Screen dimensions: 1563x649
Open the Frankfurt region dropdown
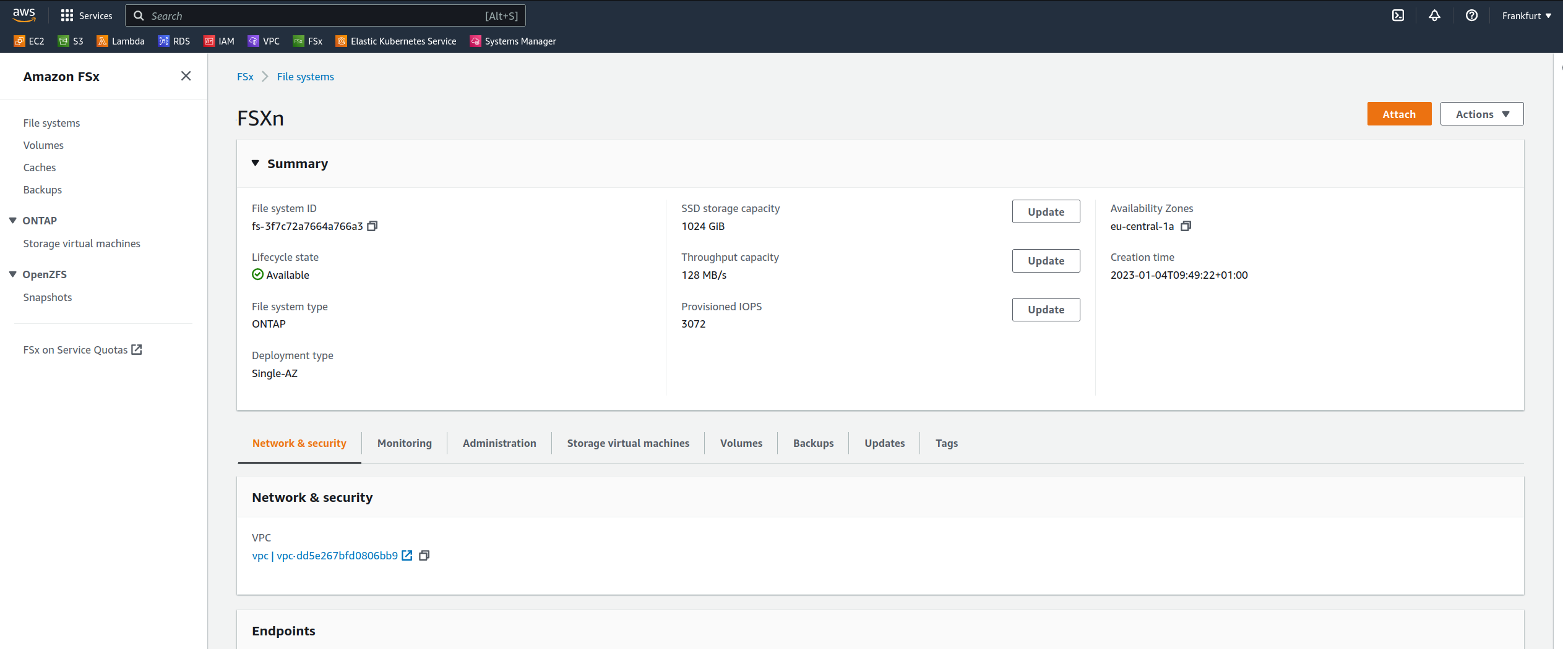pyautogui.click(x=1526, y=15)
